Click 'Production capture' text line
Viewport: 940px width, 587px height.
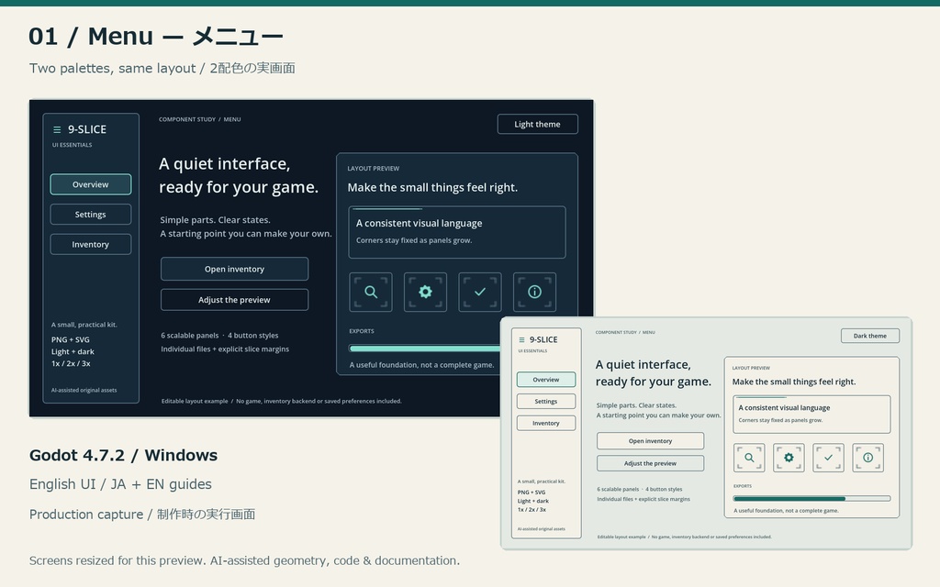[x=142, y=514]
